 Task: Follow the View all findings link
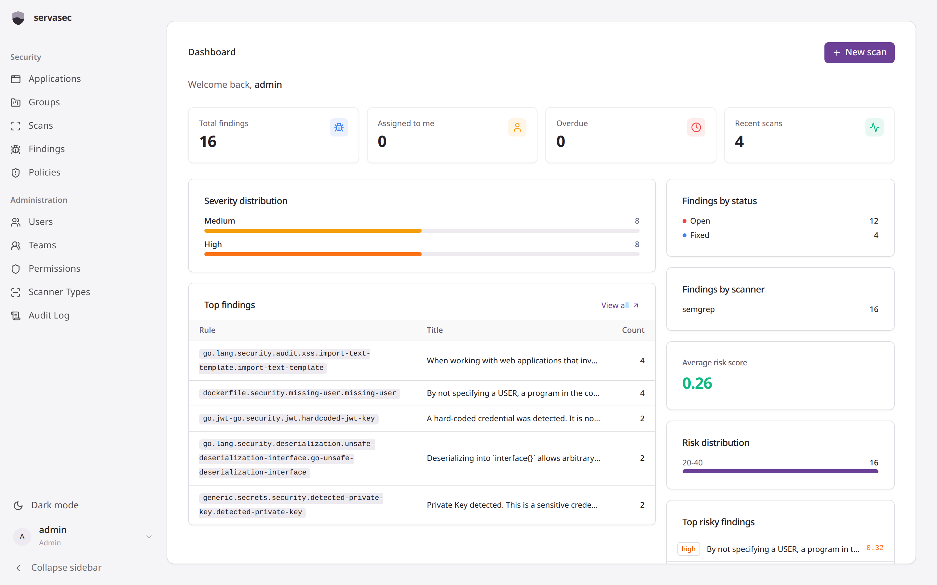[x=619, y=305]
